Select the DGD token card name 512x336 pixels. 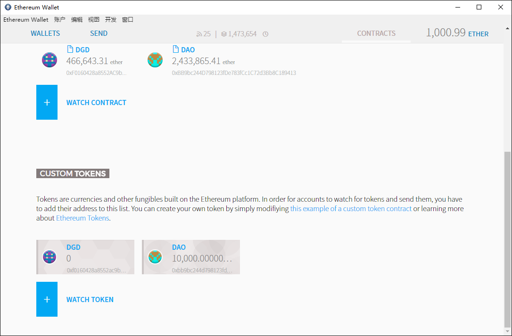[x=74, y=247]
